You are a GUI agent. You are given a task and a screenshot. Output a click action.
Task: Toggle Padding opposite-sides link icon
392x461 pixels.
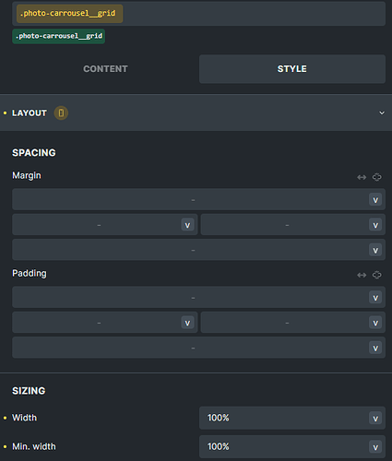[x=362, y=275]
